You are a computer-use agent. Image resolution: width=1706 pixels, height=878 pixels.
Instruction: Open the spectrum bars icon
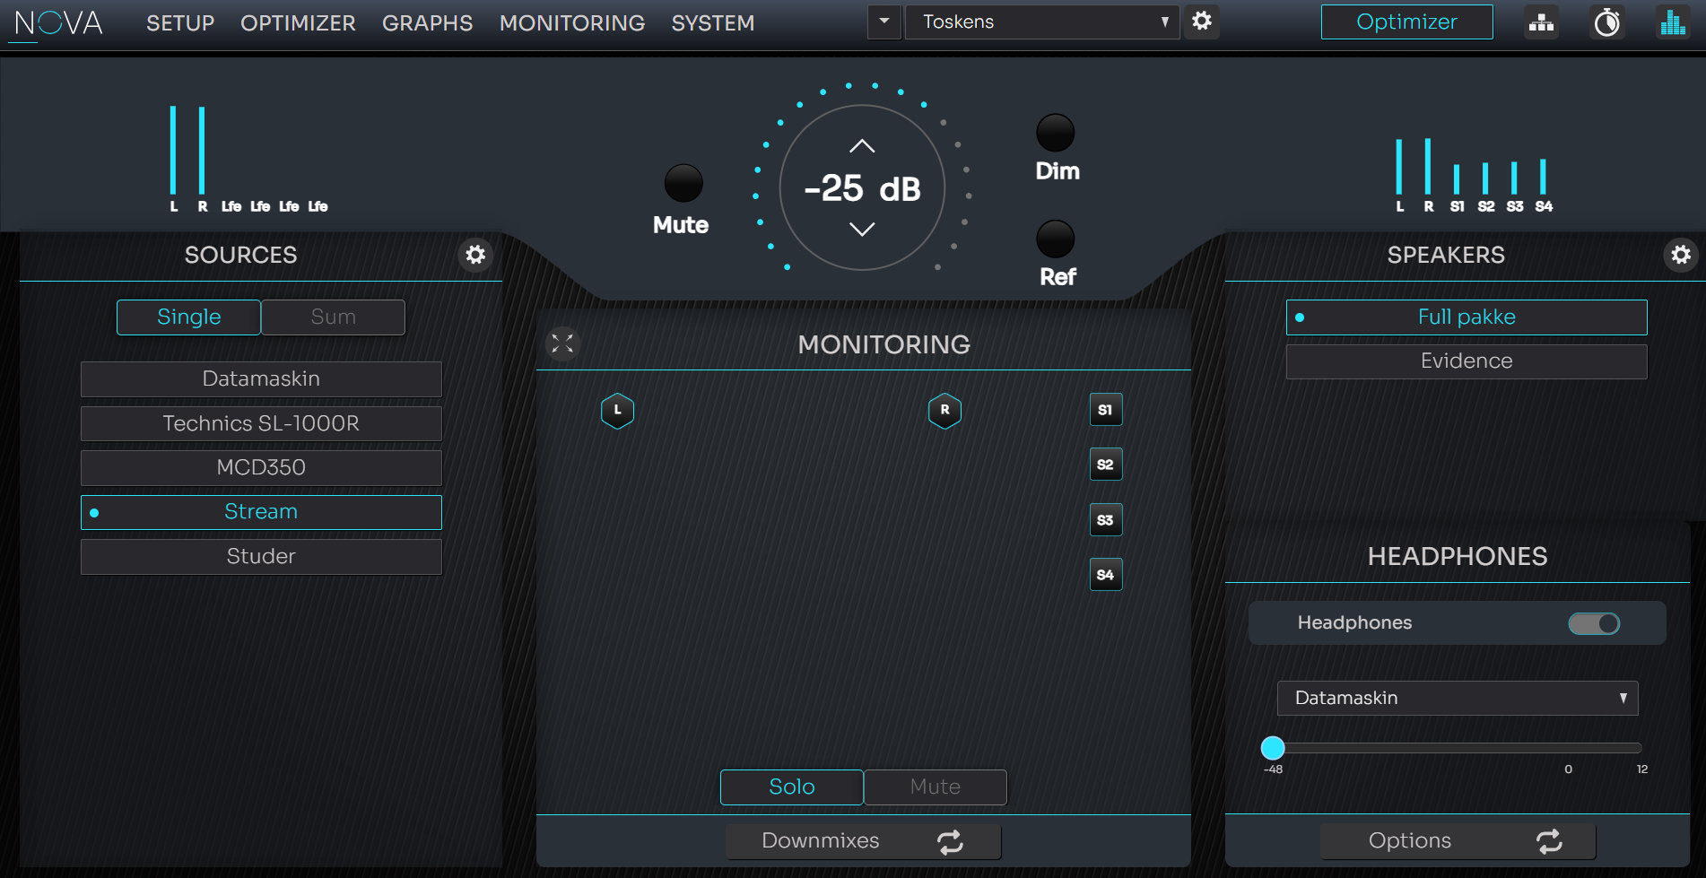click(1672, 22)
